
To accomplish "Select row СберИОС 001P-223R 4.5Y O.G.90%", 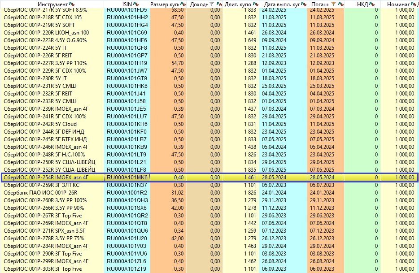I will click(x=209, y=40).
